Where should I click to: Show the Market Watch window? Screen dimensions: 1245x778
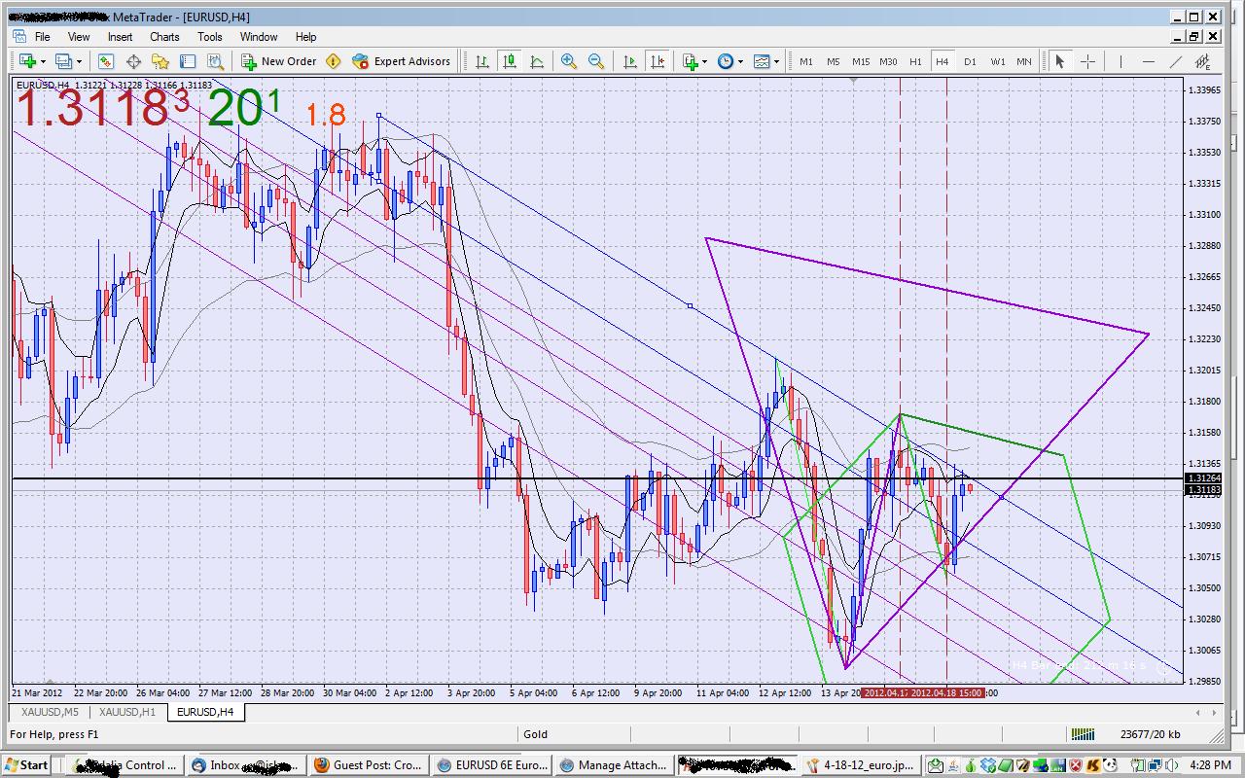tap(106, 61)
